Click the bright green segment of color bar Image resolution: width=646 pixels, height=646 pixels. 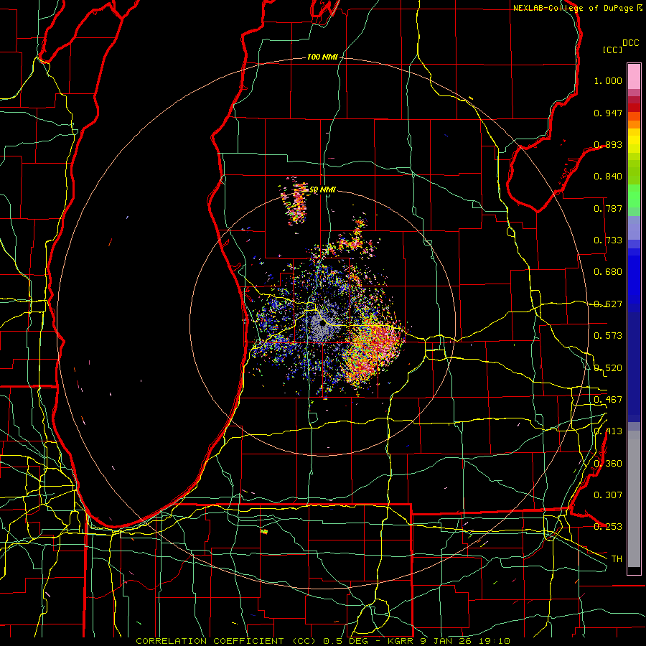(x=634, y=196)
